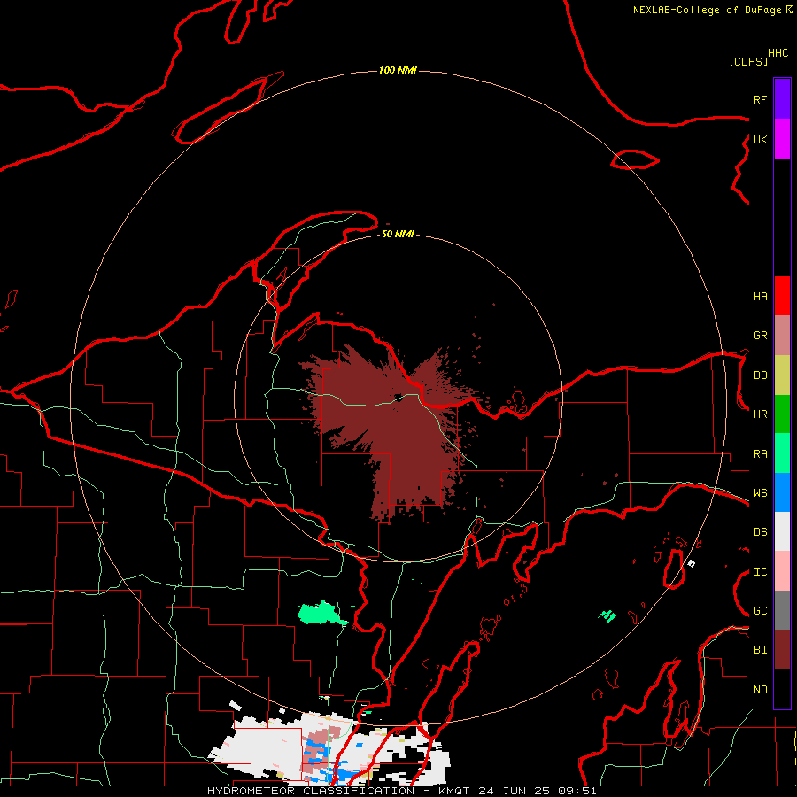Click the HR green legend swatch
This screenshot has width=797, height=797.
coord(782,414)
